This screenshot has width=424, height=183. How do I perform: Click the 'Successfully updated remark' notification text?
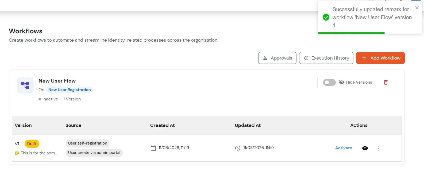pyautogui.click(x=372, y=17)
